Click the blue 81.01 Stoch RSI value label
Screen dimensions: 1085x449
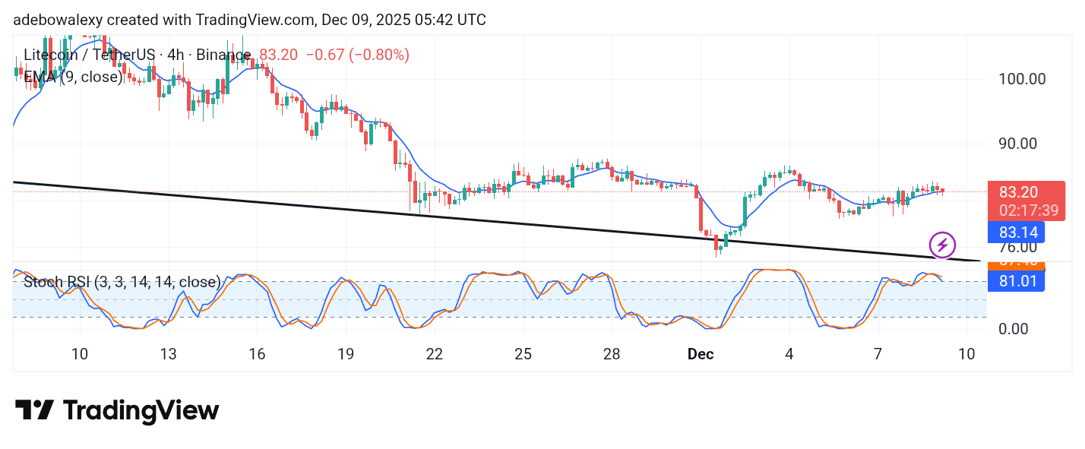pos(1016,281)
